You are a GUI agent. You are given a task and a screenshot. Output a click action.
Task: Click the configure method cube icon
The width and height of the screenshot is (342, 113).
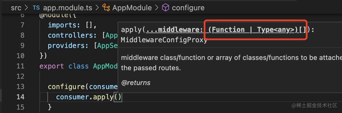tap(166, 8)
